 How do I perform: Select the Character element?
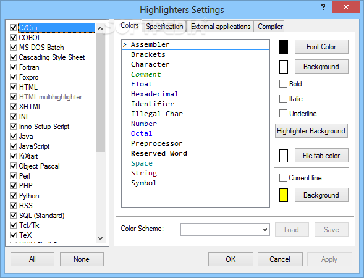click(x=150, y=64)
